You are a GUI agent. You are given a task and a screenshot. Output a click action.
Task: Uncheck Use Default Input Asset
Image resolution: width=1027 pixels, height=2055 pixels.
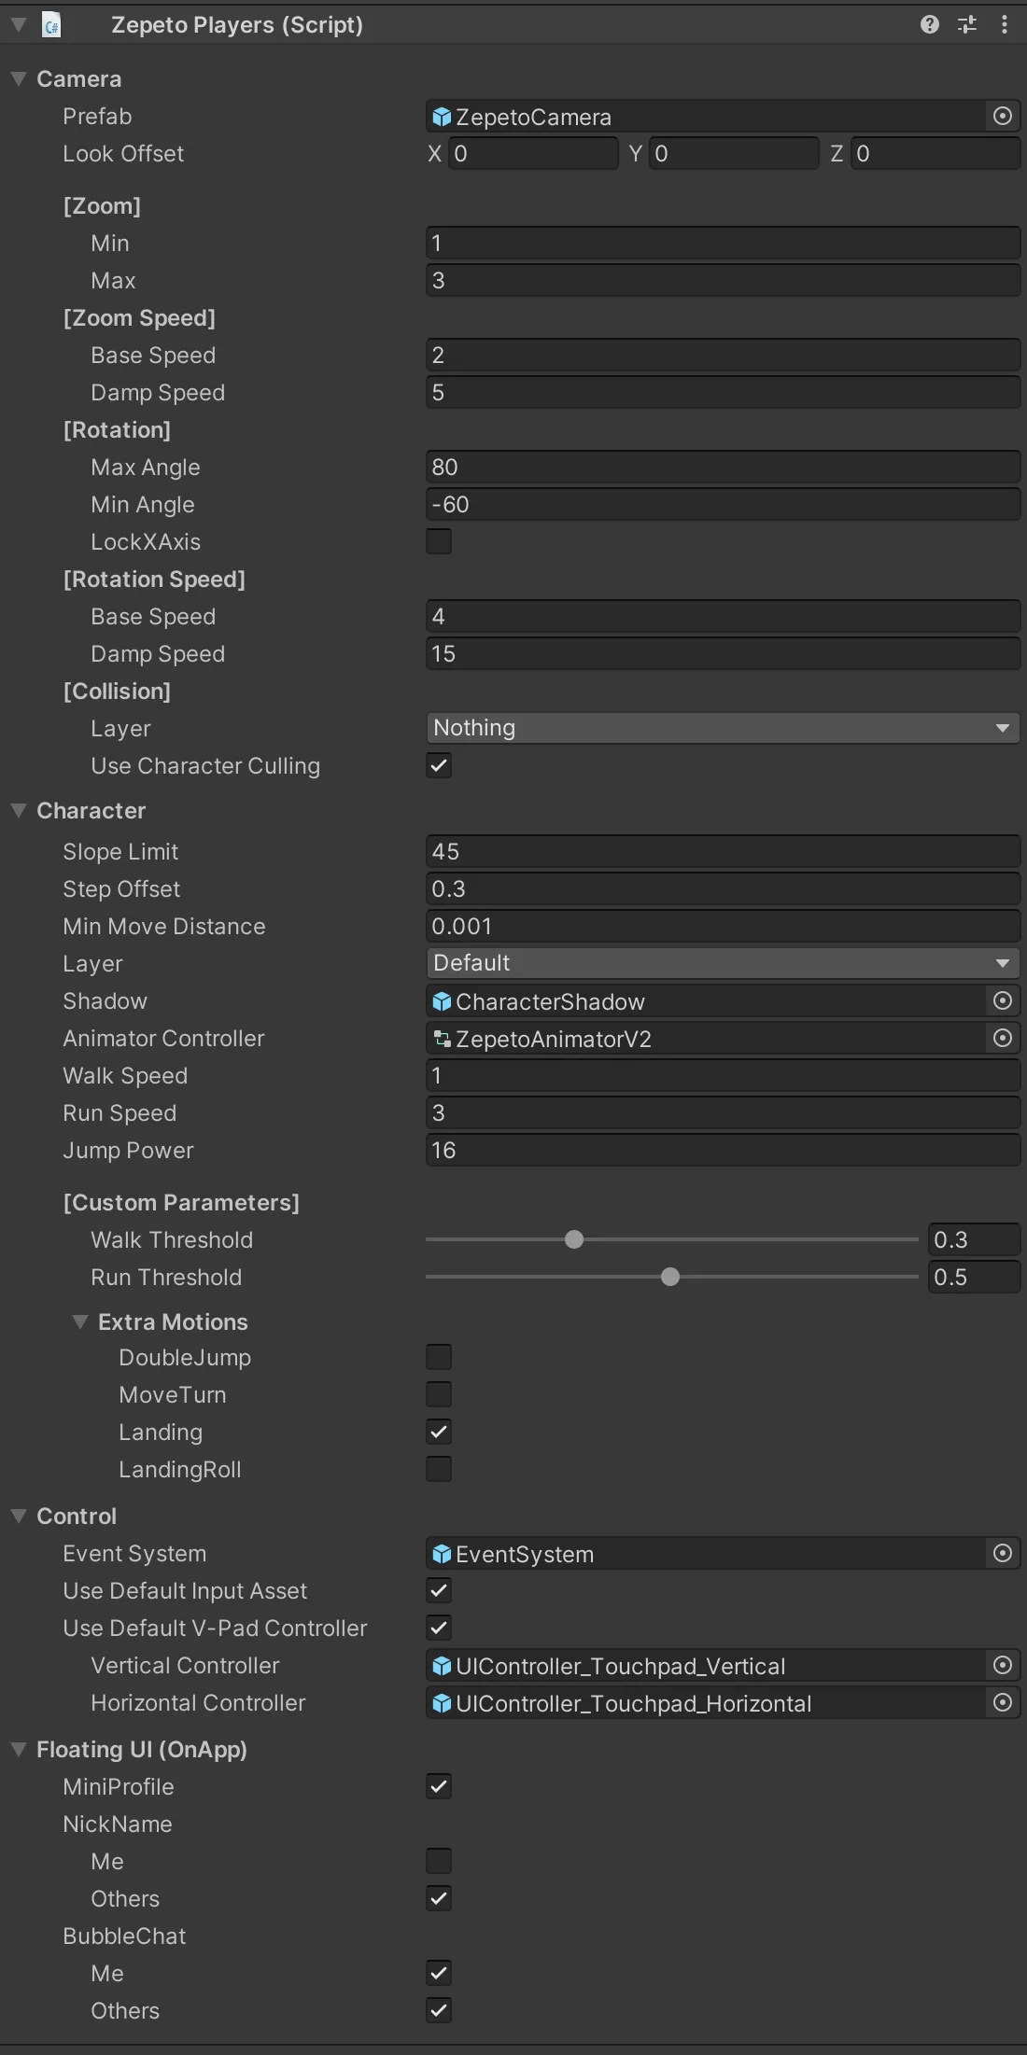pyautogui.click(x=439, y=1590)
